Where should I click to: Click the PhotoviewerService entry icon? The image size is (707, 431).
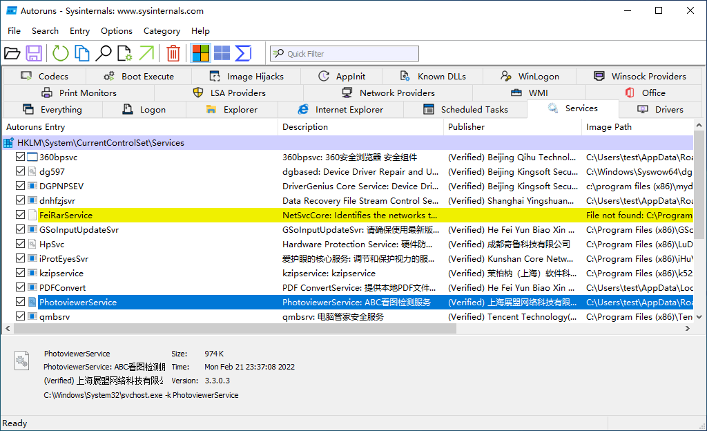click(32, 302)
